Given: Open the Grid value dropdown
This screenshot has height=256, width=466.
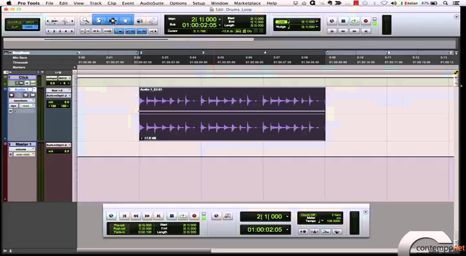Looking at the screenshot, I should (x=317, y=22).
